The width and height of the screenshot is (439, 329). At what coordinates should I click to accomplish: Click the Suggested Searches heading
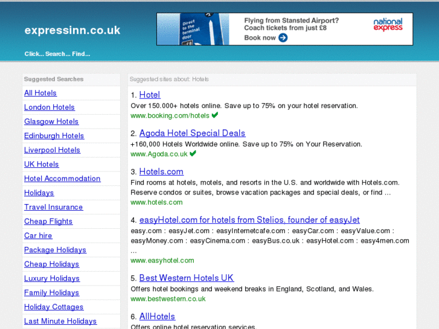[x=54, y=79]
